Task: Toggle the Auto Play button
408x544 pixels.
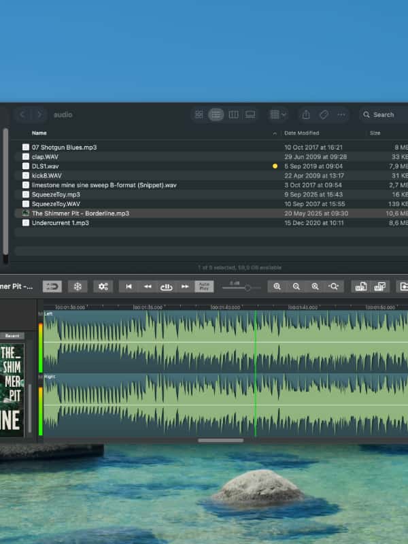Action: click(204, 287)
